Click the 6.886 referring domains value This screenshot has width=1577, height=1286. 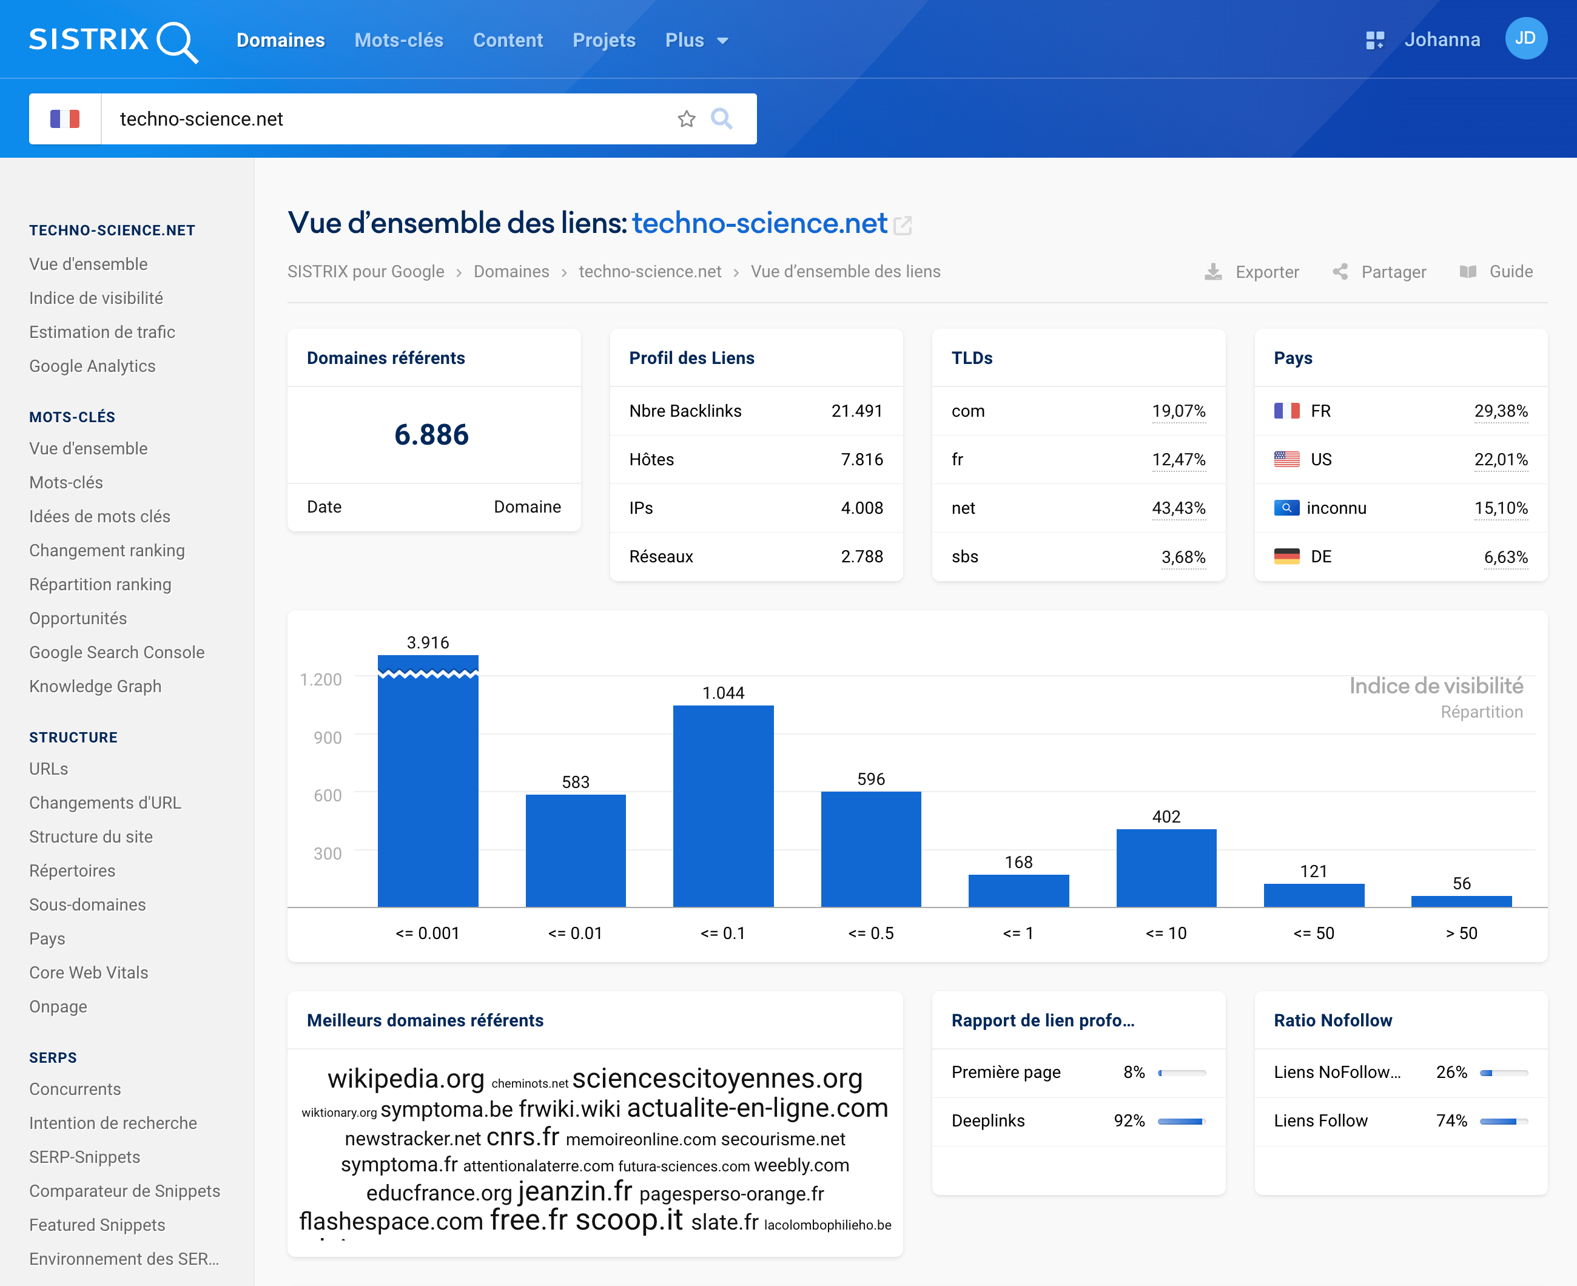(x=432, y=435)
